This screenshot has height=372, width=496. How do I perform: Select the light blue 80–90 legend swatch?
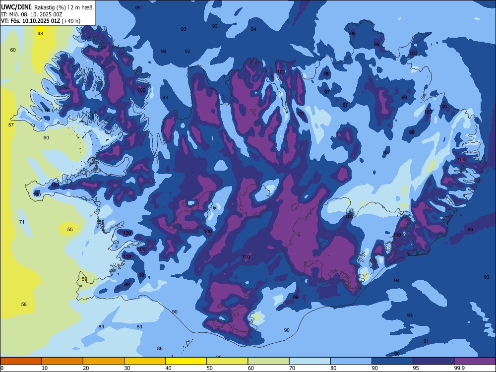[x=351, y=361]
